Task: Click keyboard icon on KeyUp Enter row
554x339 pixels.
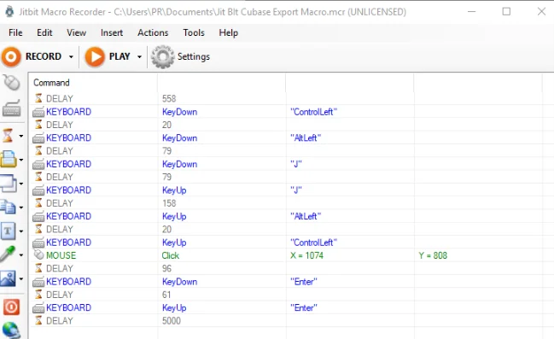Action: pyautogui.click(x=38, y=308)
